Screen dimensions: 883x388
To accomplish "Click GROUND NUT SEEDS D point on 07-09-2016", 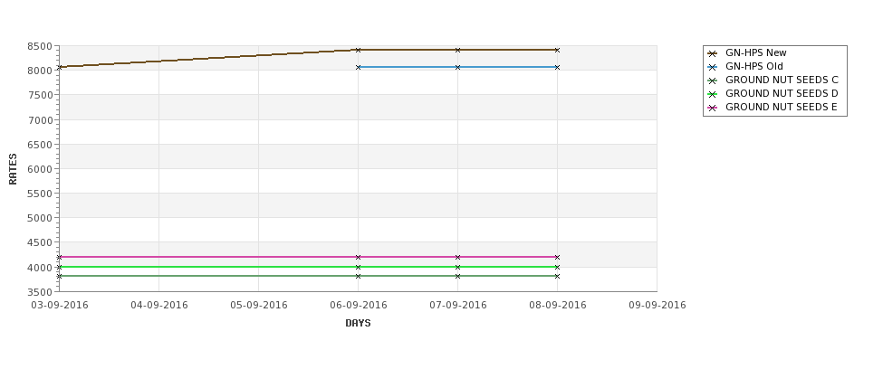I will [458, 267].
